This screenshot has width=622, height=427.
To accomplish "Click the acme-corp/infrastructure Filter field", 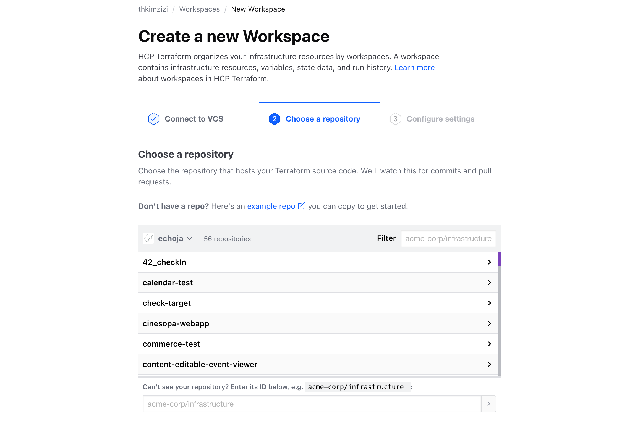I will pos(448,238).
